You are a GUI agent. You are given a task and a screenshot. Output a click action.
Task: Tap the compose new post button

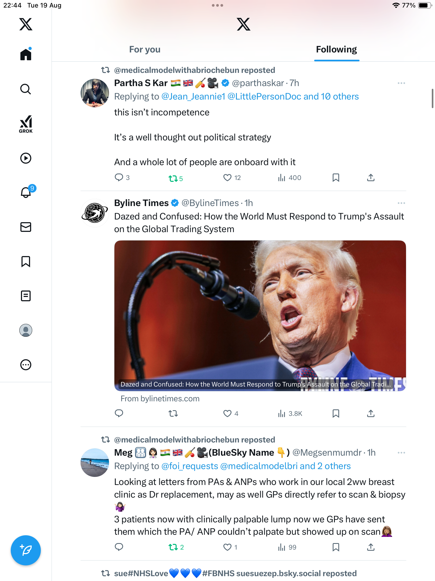coord(26,550)
